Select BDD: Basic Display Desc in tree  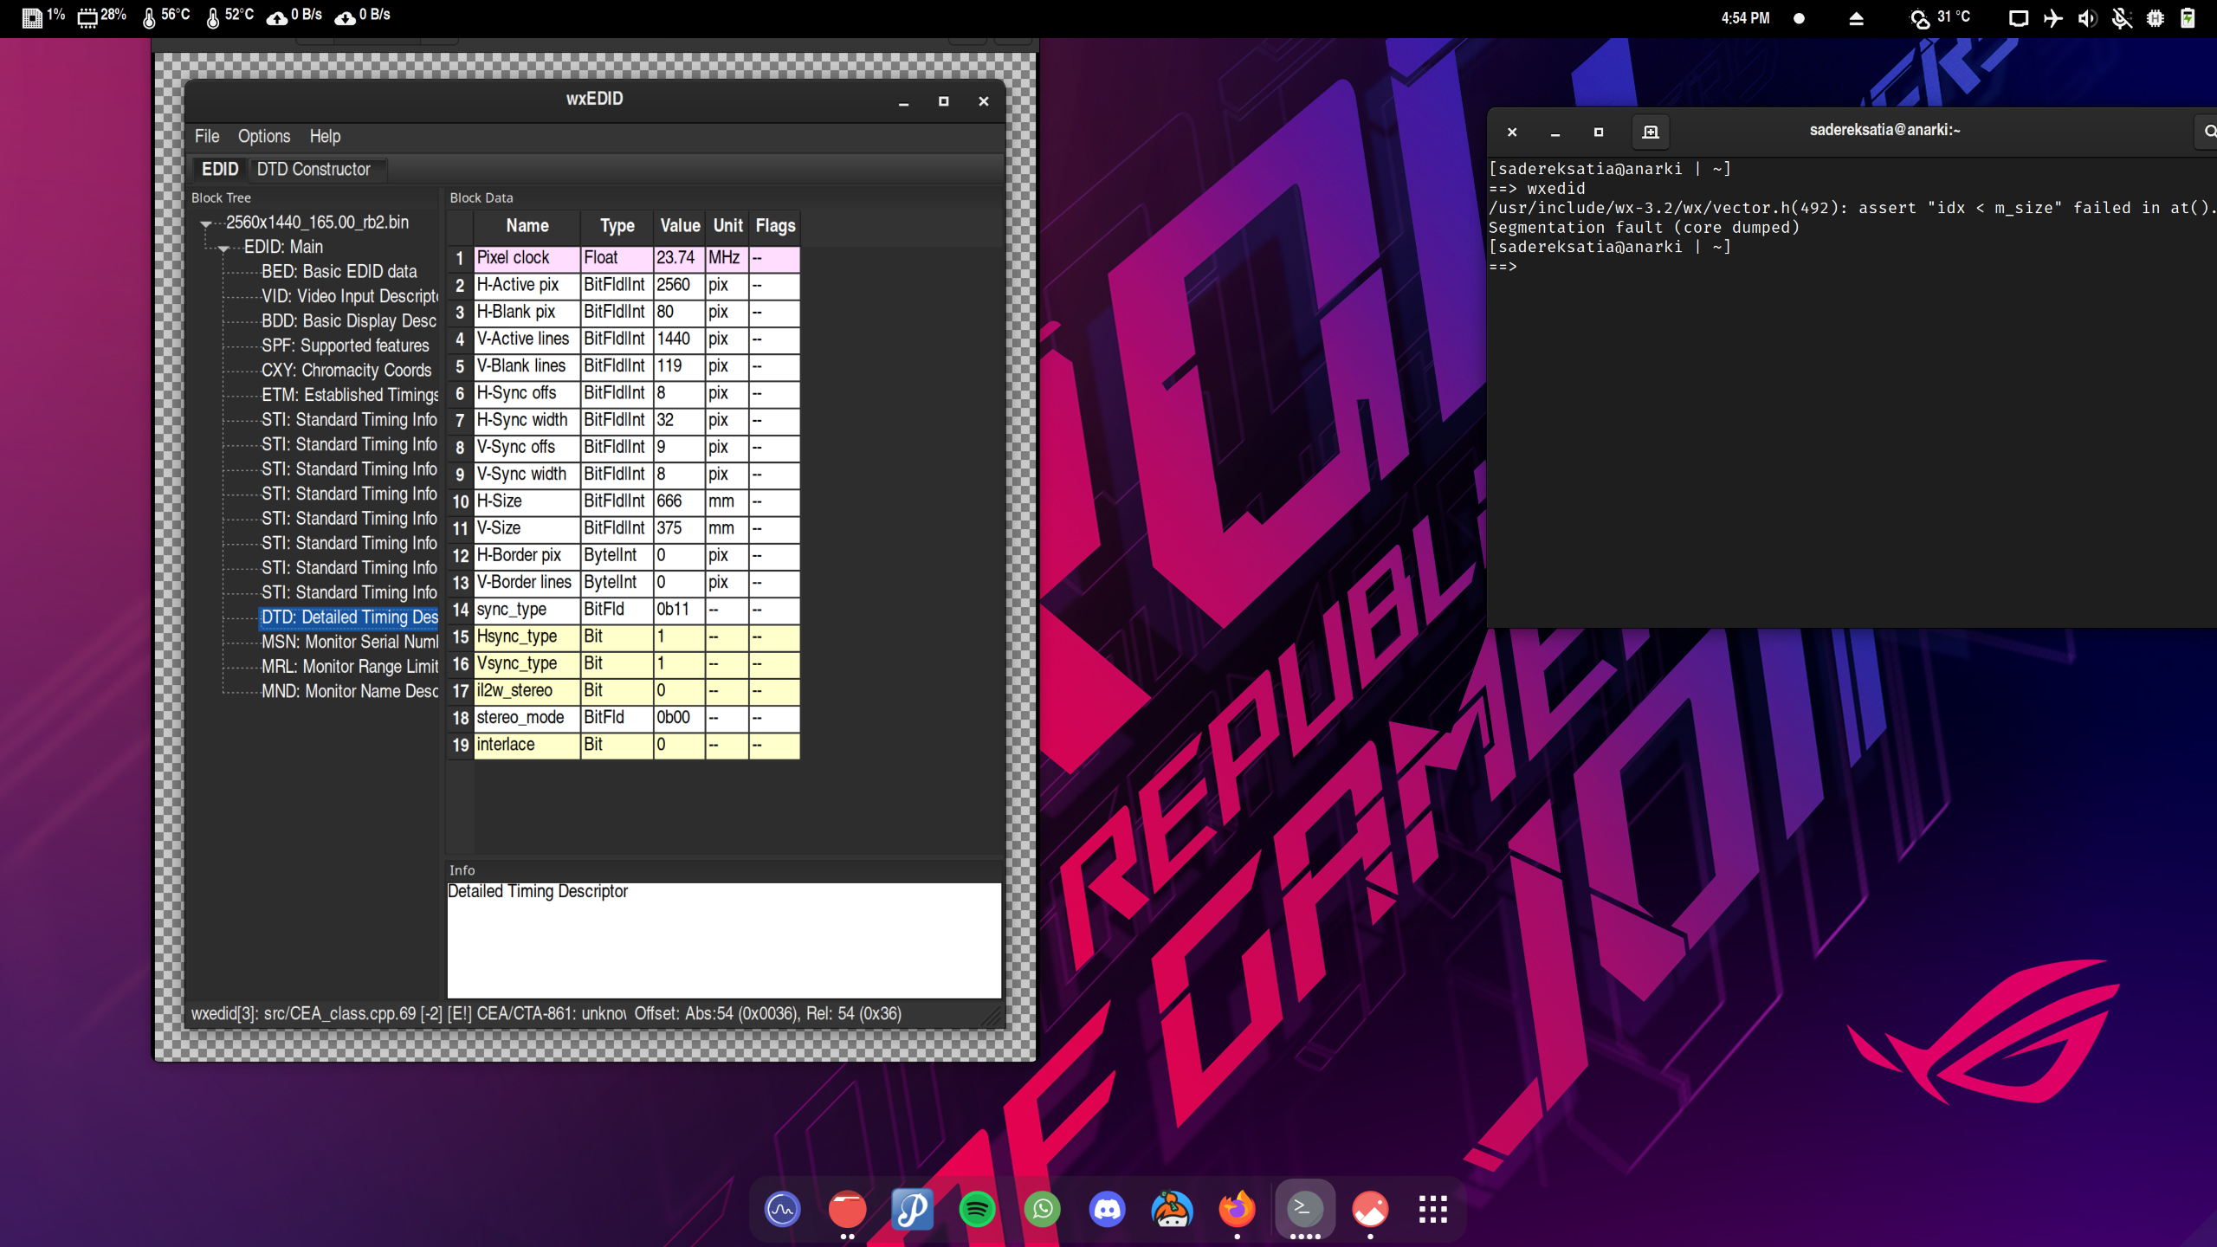pos(349,320)
